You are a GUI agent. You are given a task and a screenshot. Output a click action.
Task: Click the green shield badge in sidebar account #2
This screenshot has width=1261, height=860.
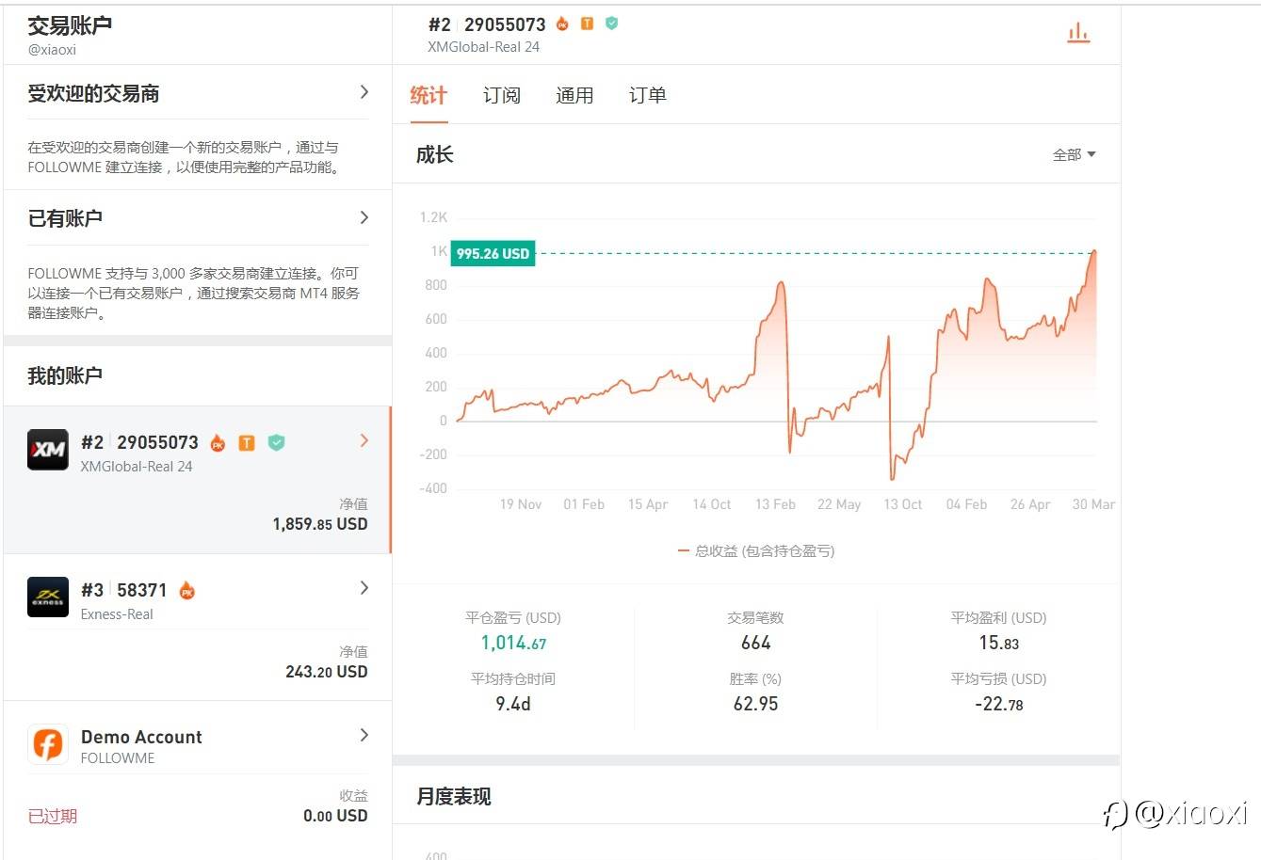[x=276, y=442]
